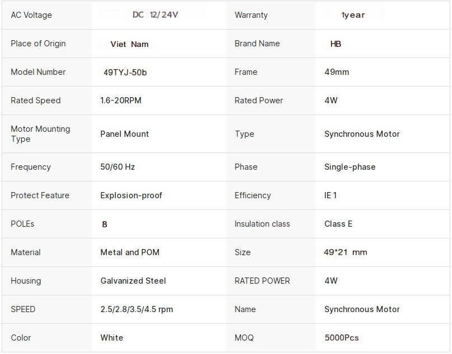The height and width of the screenshot is (354, 452).
Task: Select the "Metal and POM" material value
Action: click(130, 252)
